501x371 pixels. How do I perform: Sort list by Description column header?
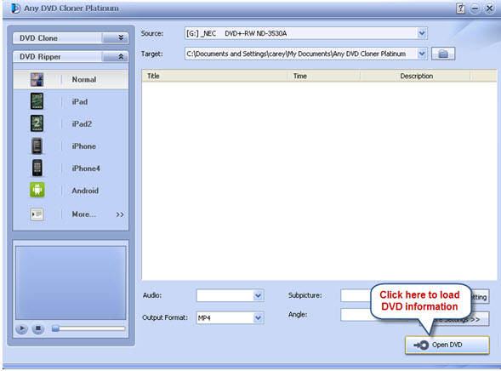pyautogui.click(x=415, y=76)
